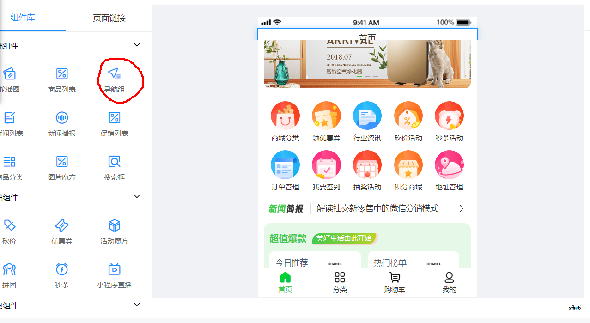
Task: Select the 导航组 navigation component icon
Action: pos(114,74)
